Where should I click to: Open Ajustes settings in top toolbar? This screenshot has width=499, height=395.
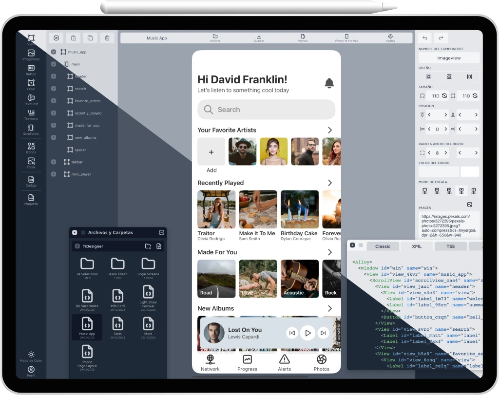390,38
